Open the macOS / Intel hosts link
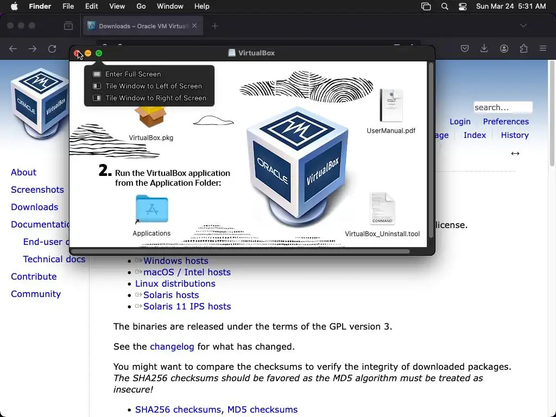Screen dimensions: 556x417 click(187, 272)
